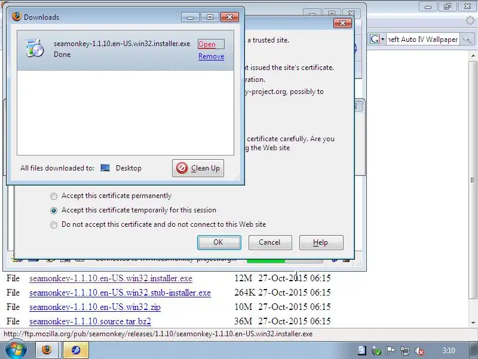Click the Desktop folder icon in Downloads
Screen dimensions: 478x359
(x=105, y=168)
